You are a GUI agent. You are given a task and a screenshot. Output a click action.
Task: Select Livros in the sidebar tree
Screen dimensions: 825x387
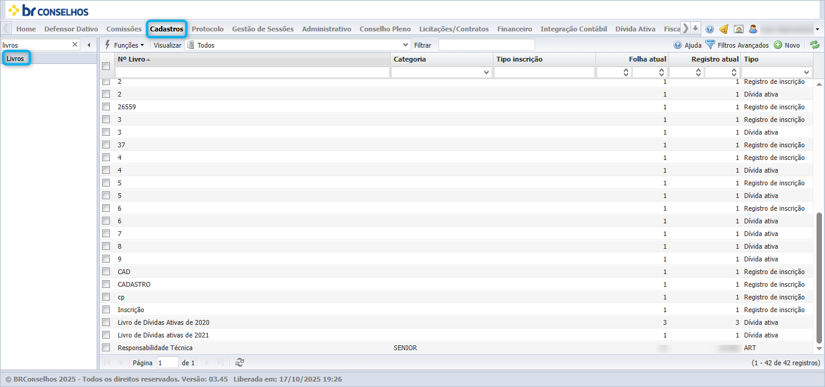point(16,59)
